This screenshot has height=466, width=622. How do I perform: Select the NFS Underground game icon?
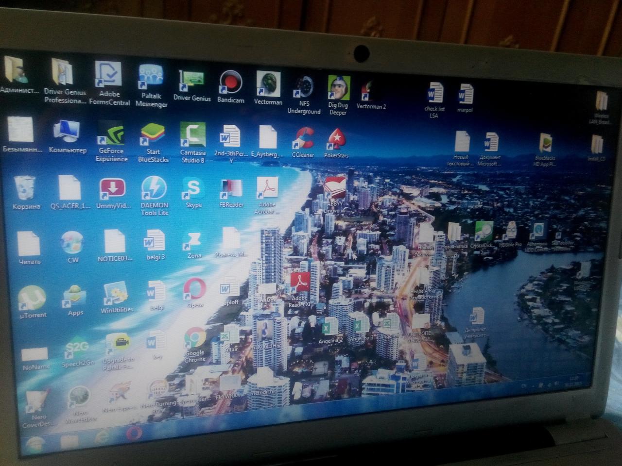click(x=304, y=87)
